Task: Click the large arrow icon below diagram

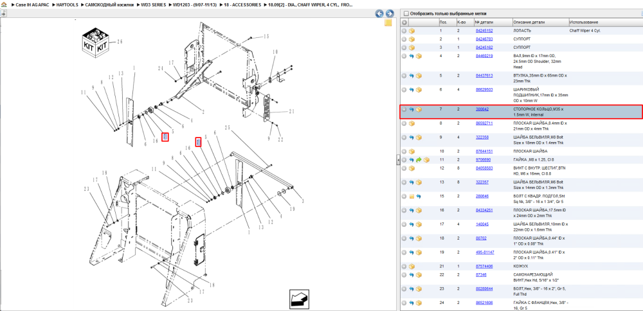Action: tap(300, 299)
